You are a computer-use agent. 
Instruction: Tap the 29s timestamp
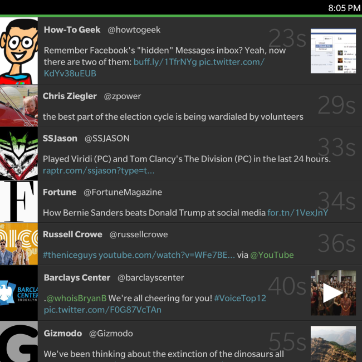pyautogui.click(x=336, y=105)
